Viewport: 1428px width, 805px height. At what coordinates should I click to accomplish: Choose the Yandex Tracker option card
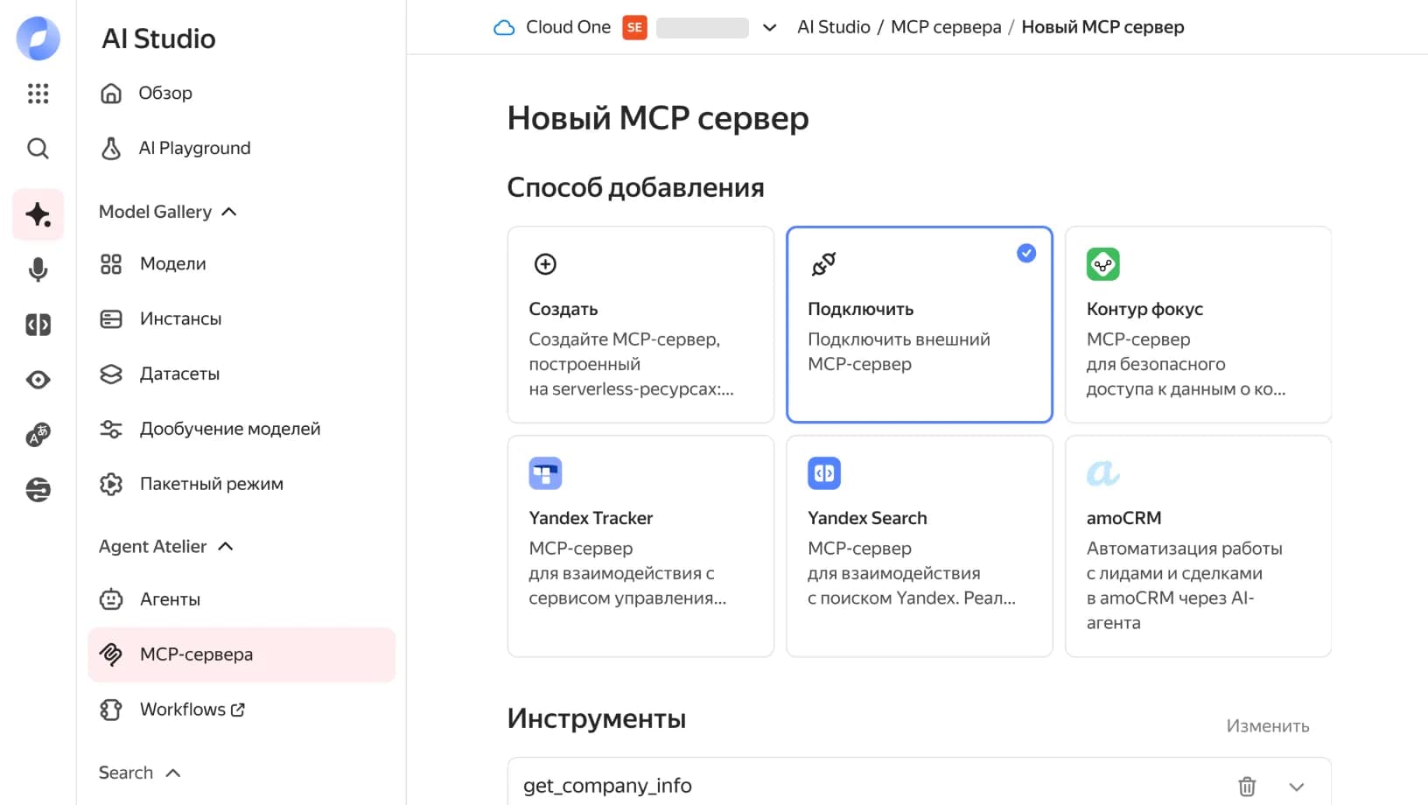point(640,546)
